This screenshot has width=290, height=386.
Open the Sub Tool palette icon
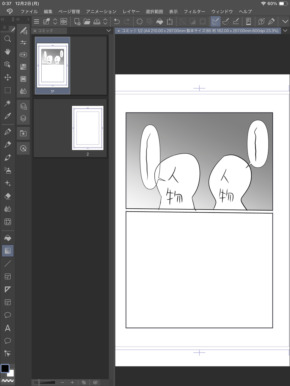(23, 30)
